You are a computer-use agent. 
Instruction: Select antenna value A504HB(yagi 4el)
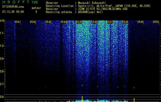click(x=90, y=12)
